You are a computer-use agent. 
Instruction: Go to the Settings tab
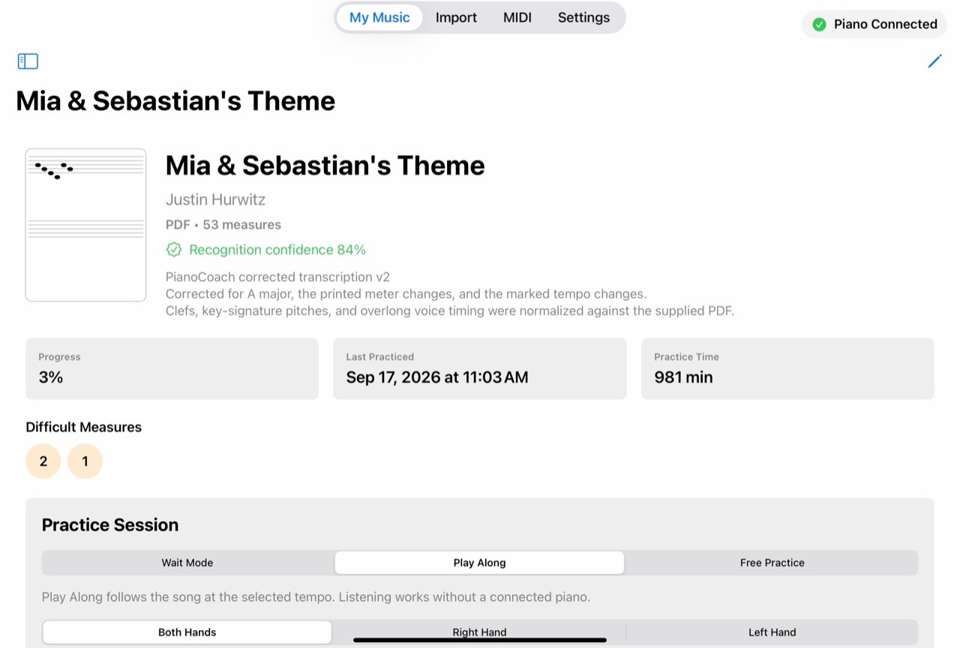tap(583, 17)
